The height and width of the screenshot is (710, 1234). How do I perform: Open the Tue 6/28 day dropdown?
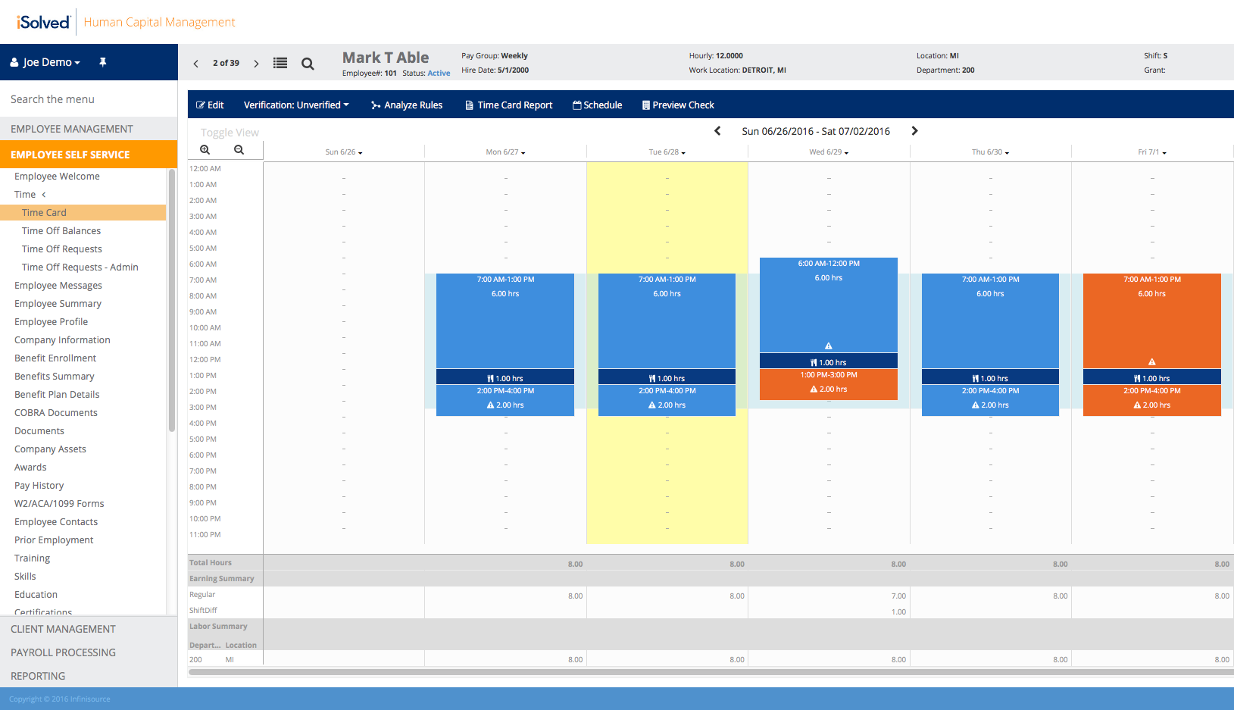pyautogui.click(x=667, y=152)
